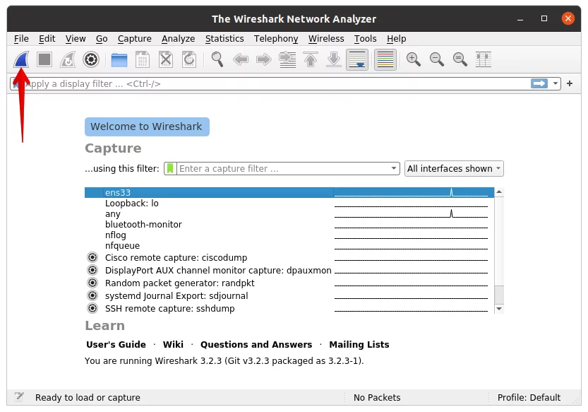588x412 pixels.
Task: Reset text to normal size
Action: coord(460,59)
